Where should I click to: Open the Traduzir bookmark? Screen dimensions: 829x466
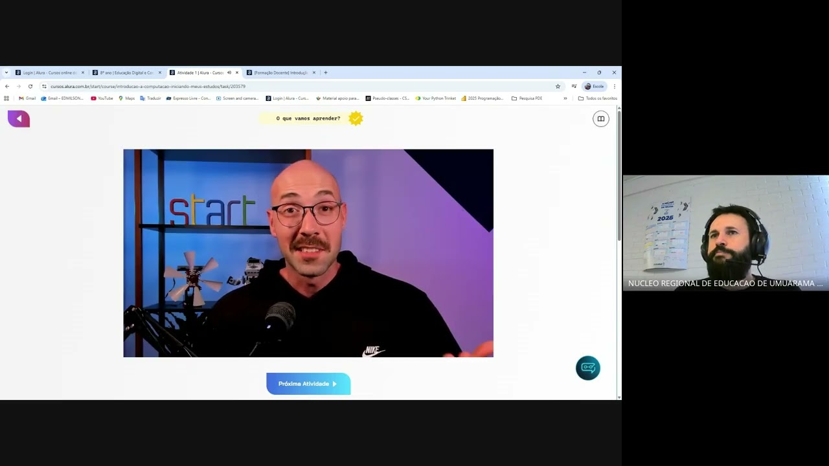tap(150, 98)
